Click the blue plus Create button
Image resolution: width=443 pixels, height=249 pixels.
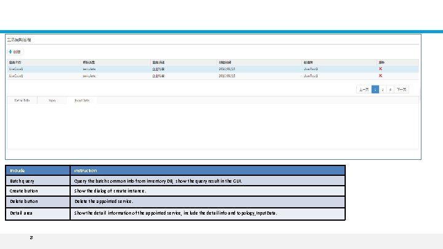[x=15, y=52]
